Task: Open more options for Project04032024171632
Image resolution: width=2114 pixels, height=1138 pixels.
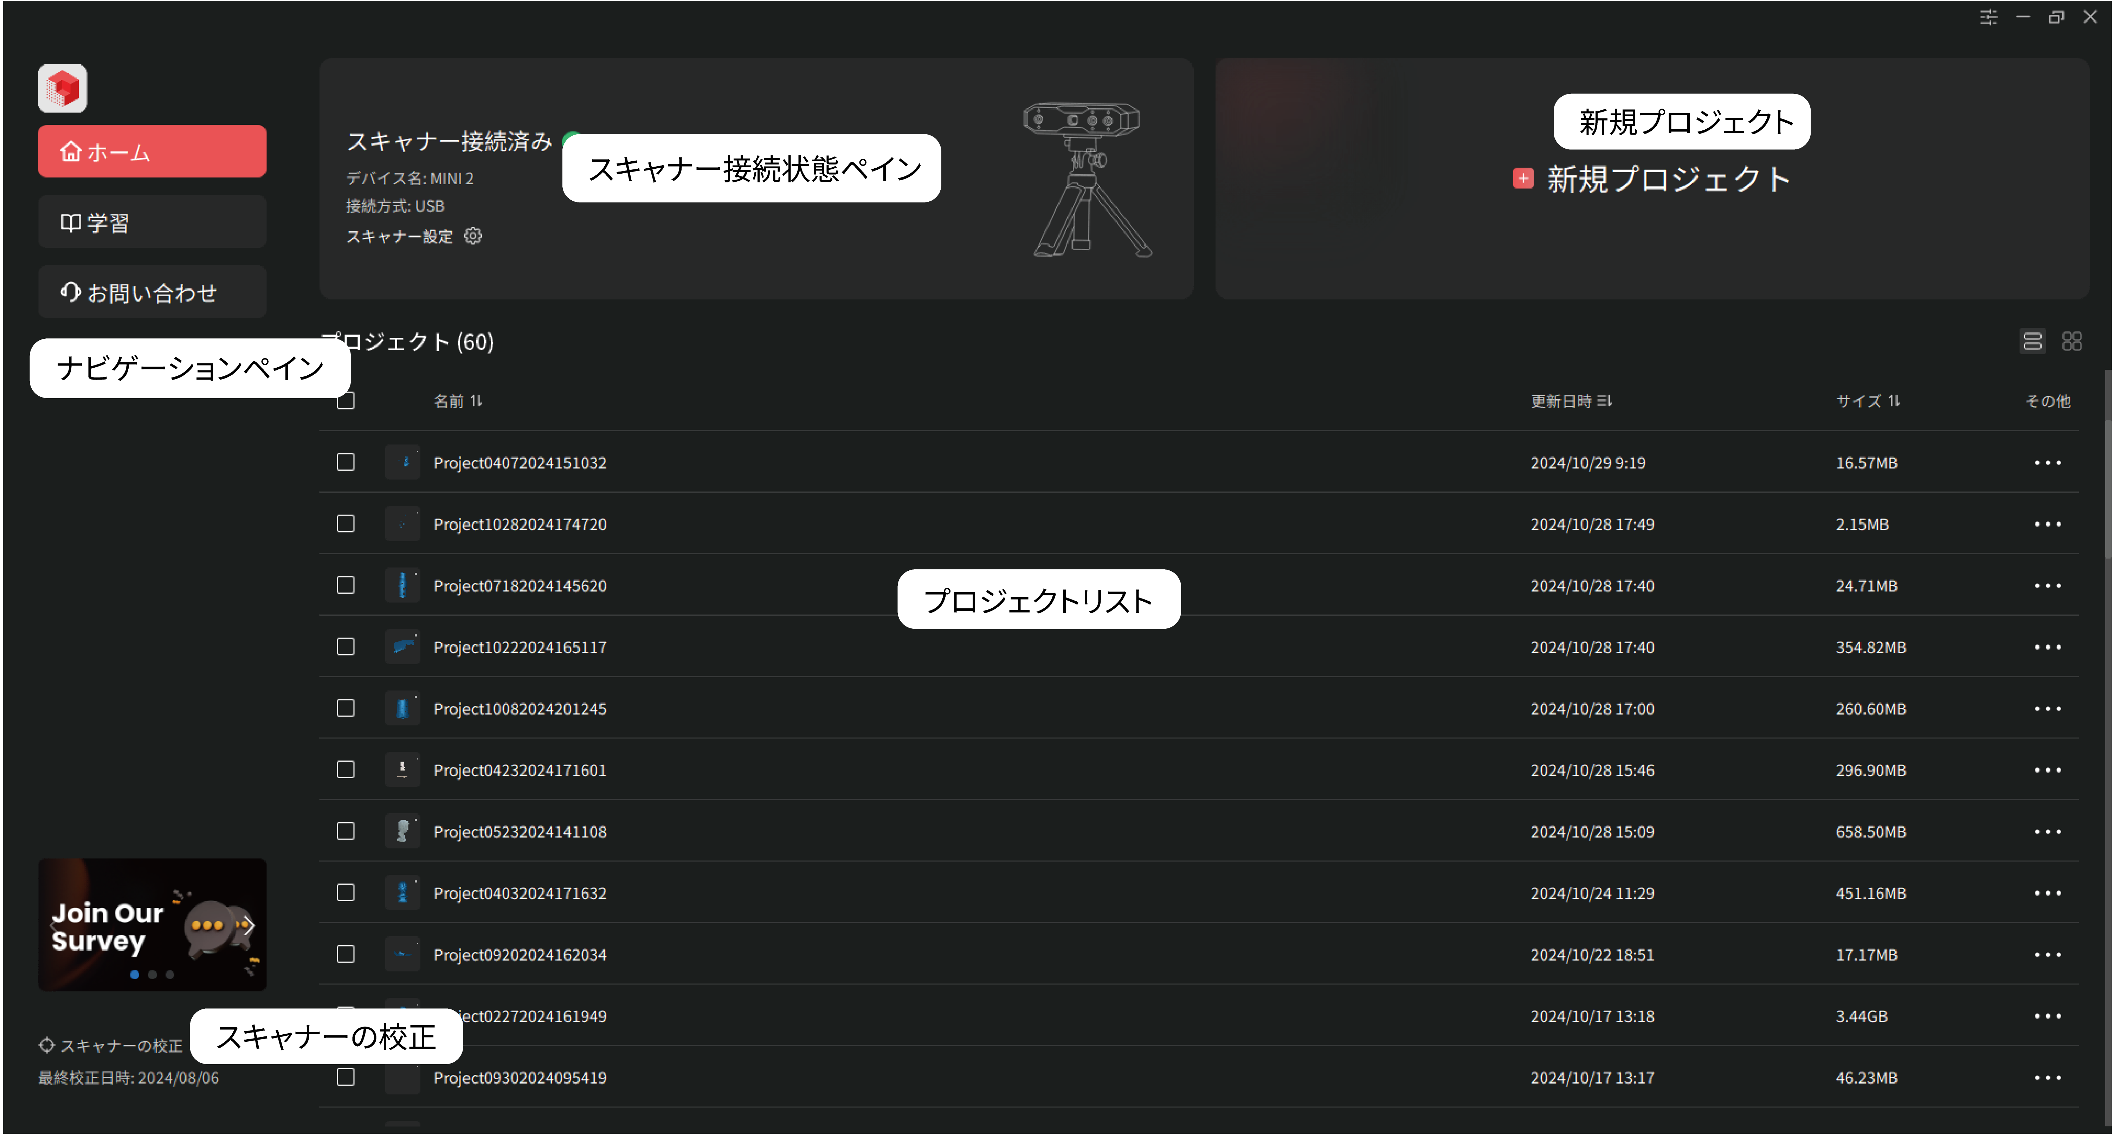Action: 2048,893
